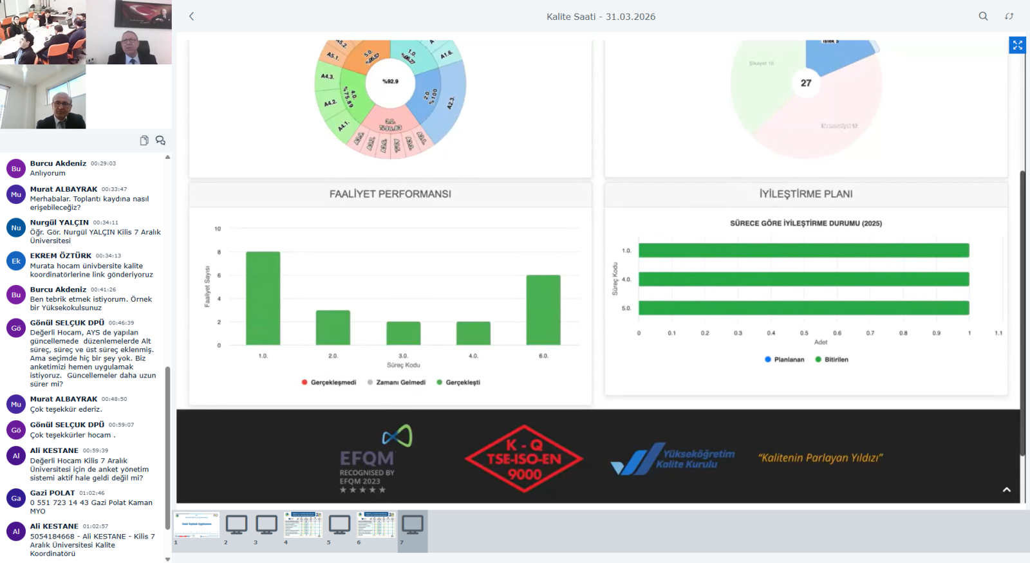Viewport: 1030px width, 563px height.
Task: Toggle the Gerçekleşti legend series
Action: point(458,382)
